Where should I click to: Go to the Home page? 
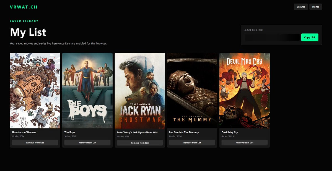click(x=316, y=7)
